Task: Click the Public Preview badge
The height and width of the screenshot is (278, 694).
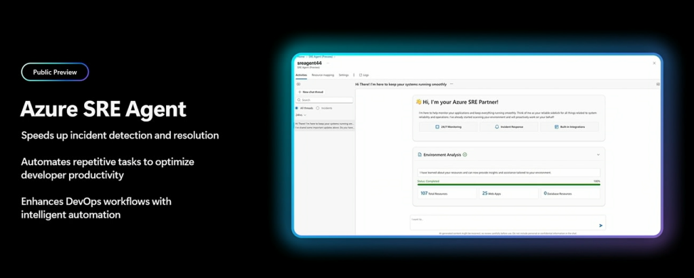Action: pos(55,72)
